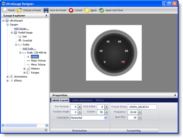Adjust the Span Max spinner
Image resolution: width=183 pixels, height=138 pixels.
140,118
